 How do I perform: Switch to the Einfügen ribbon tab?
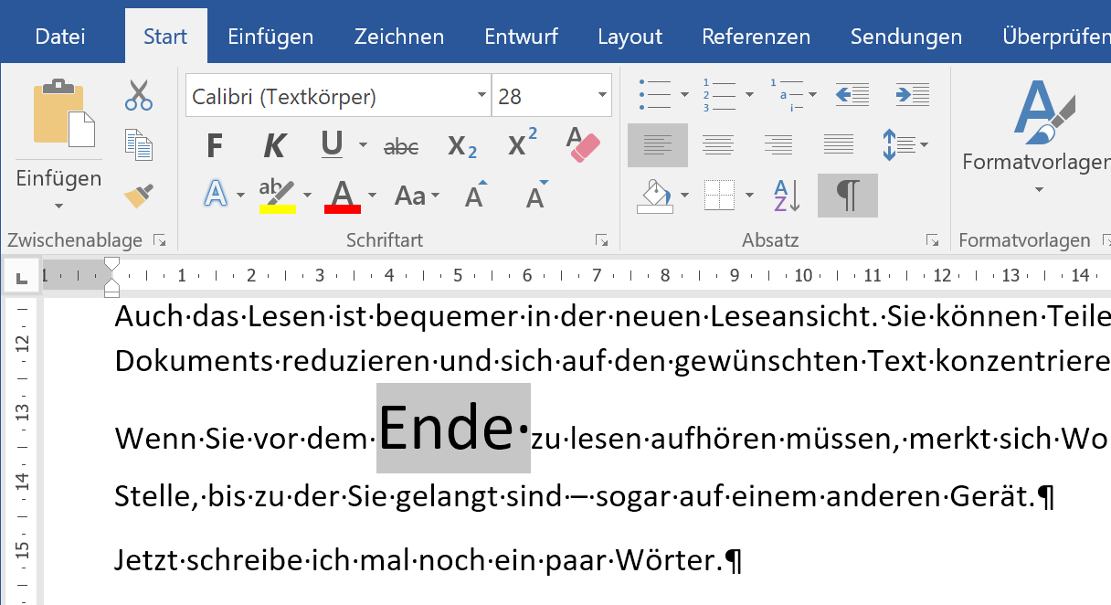(x=270, y=37)
